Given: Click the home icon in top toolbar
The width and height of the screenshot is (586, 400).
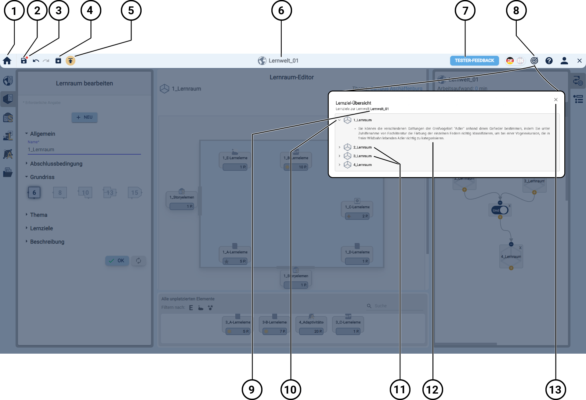Looking at the screenshot, I should [x=7, y=61].
